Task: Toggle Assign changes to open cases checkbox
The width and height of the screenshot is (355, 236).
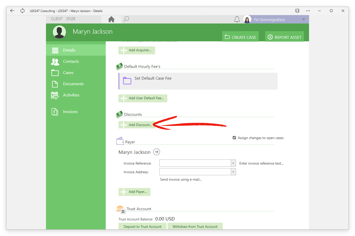Action: (x=234, y=138)
